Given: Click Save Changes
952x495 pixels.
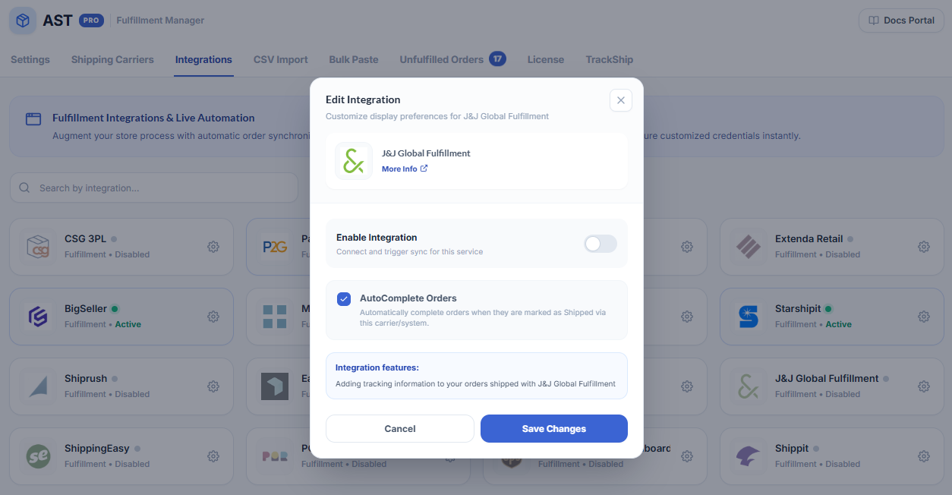Looking at the screenshot, I should pyautogui.click(x=554, y=428).
